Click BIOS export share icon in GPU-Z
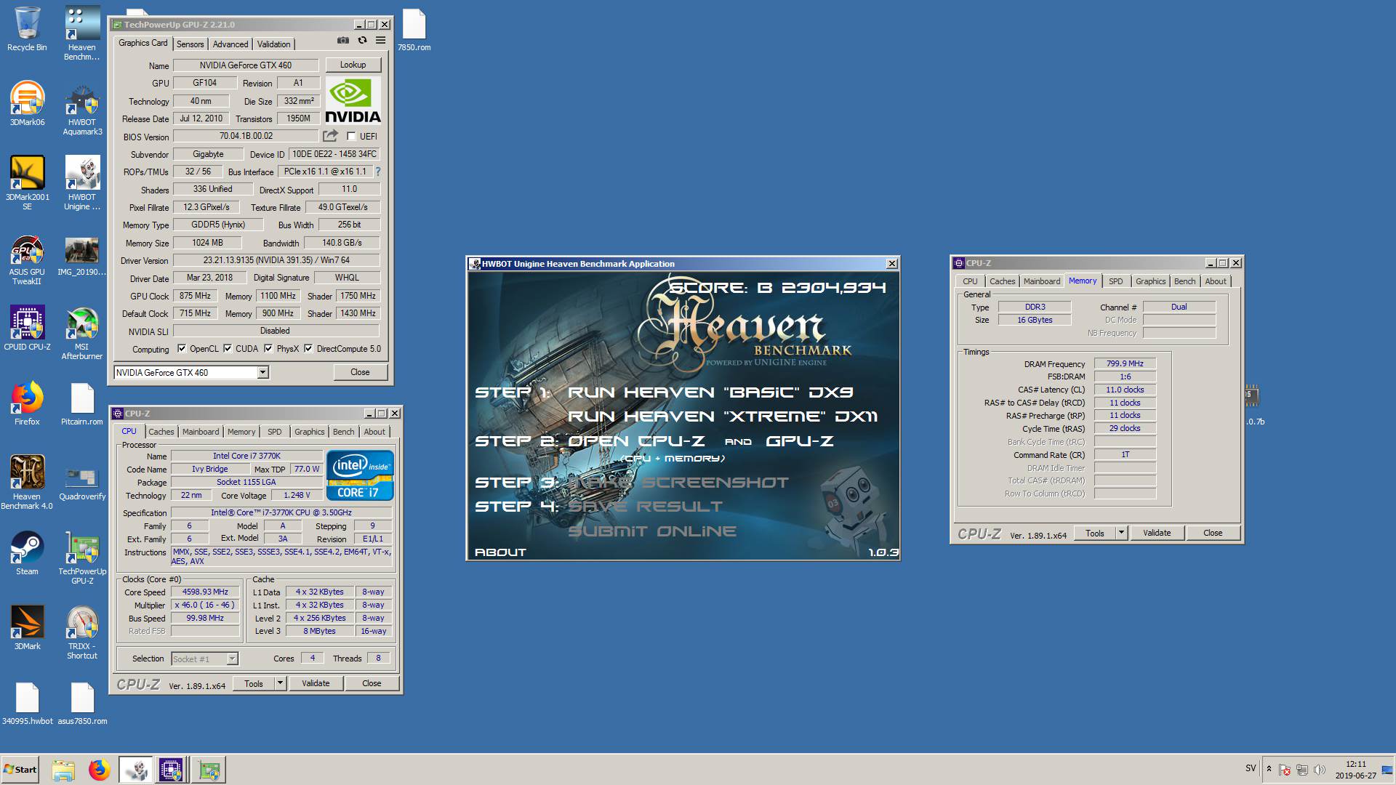The height and width of the screenshot is (785, 1396). [x=331, y=136]
